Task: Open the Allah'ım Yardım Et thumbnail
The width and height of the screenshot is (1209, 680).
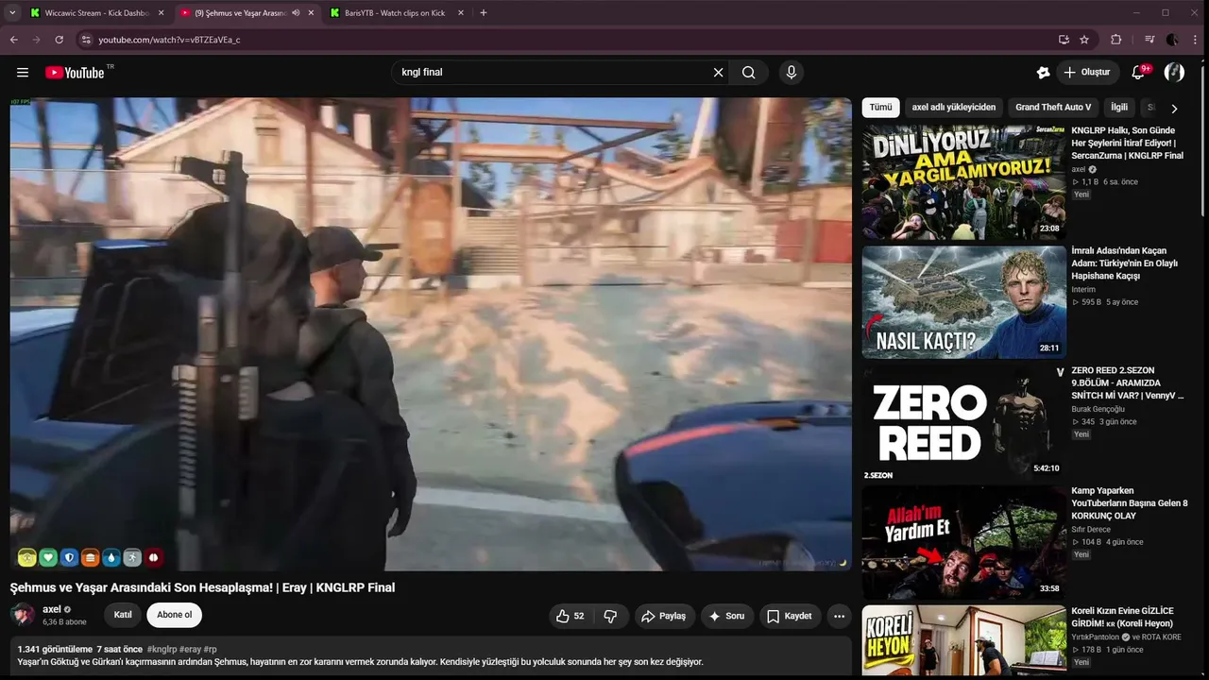Action: (x=964, y=542)
